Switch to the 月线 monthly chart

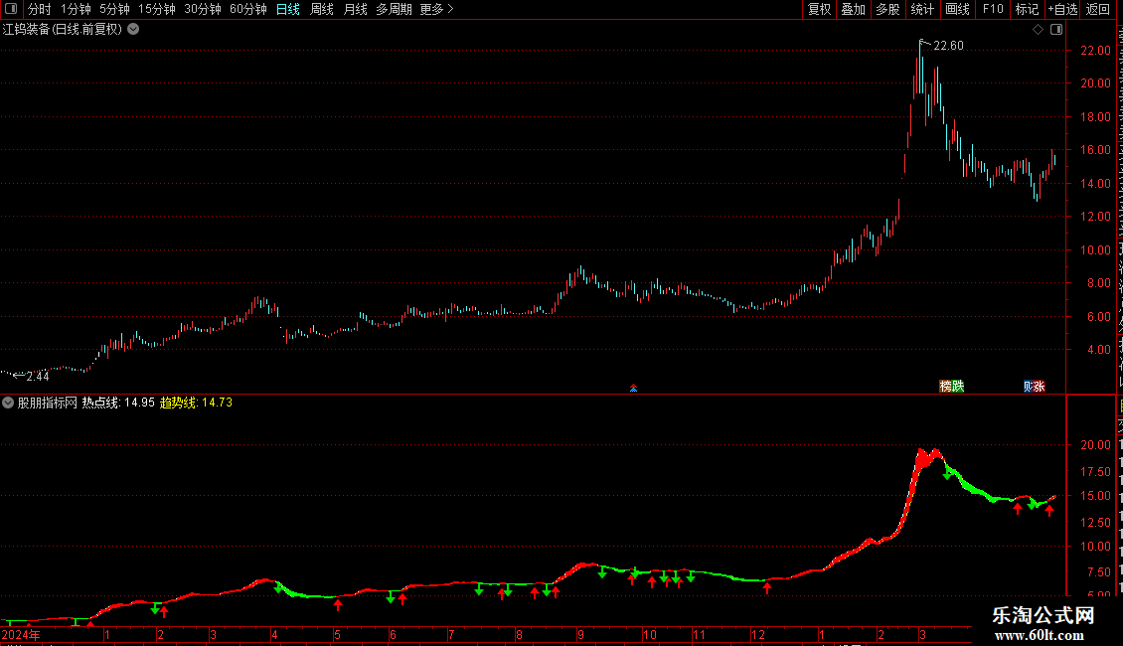(x=355, y=9)
